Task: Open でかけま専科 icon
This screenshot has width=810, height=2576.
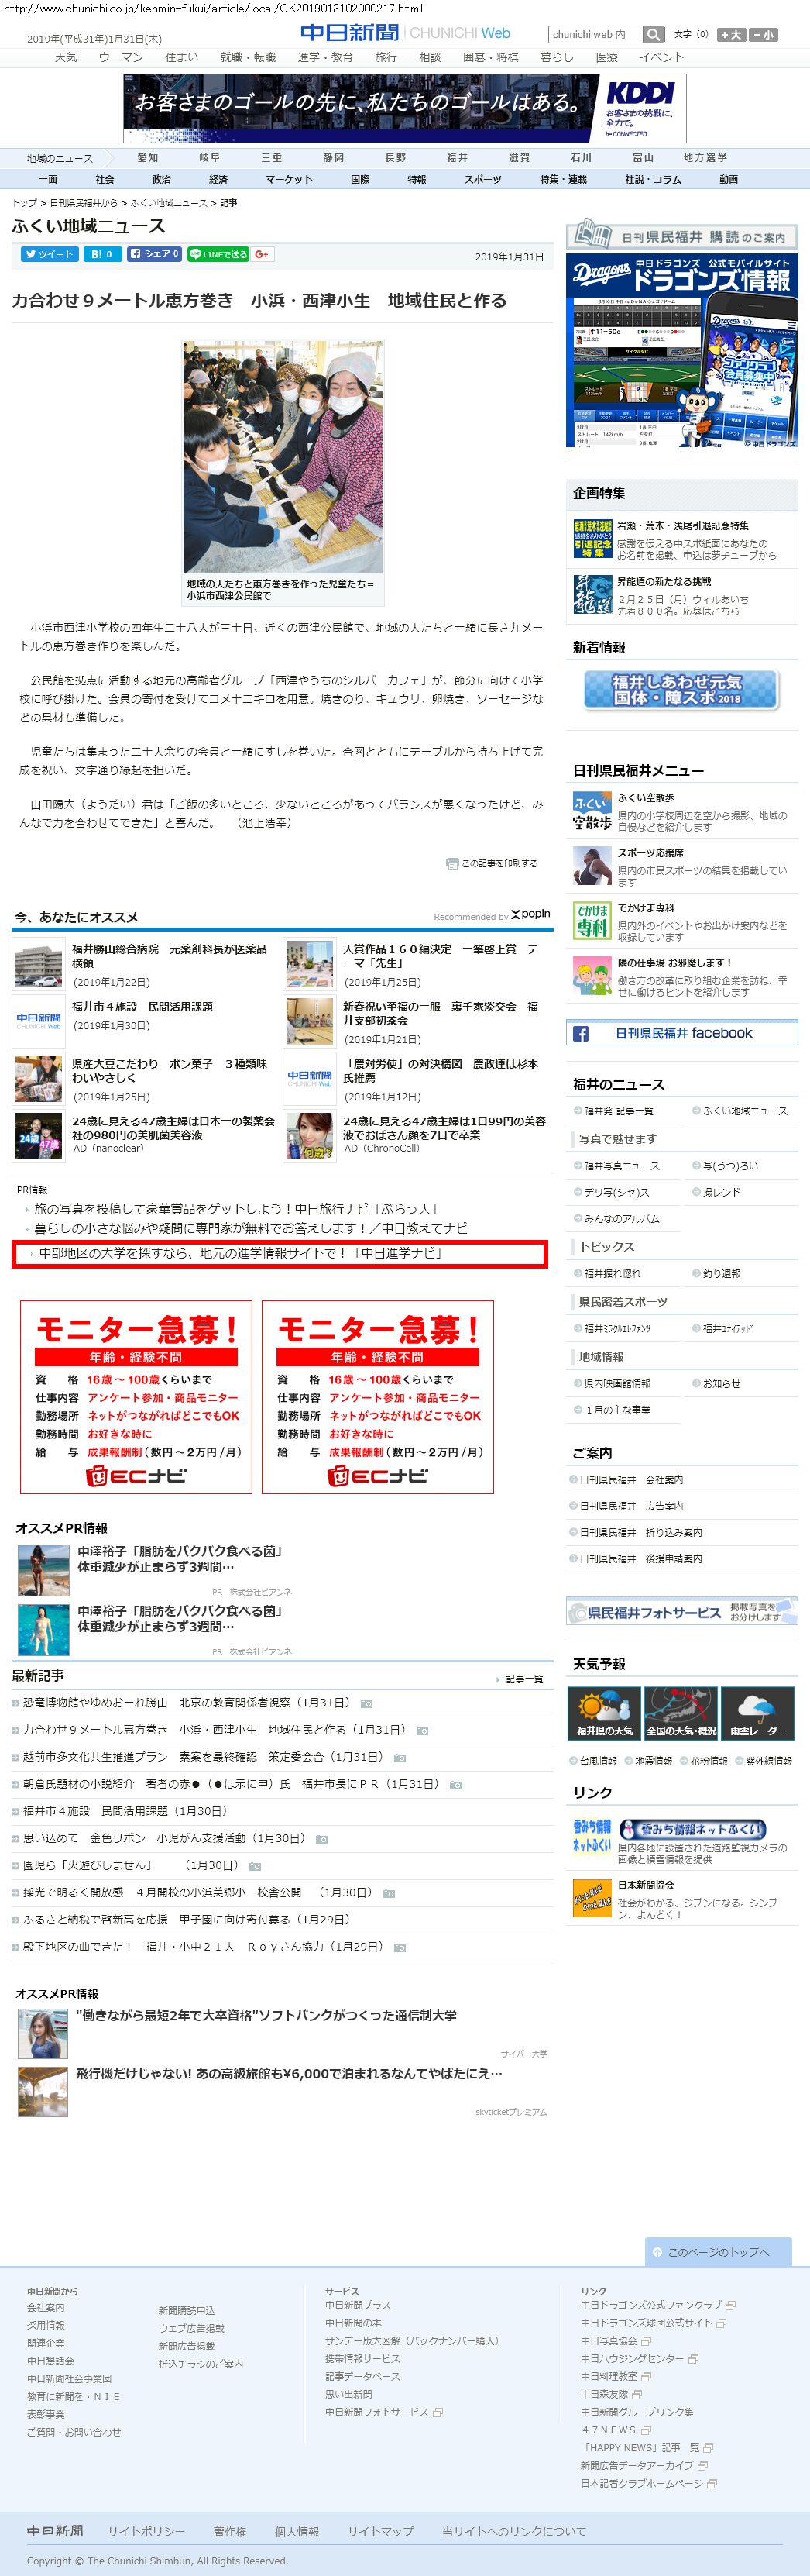Action: 592,922
